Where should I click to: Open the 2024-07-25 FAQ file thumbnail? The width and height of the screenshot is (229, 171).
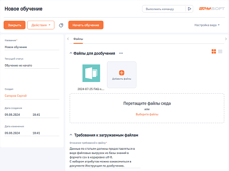tap(91, 73)
